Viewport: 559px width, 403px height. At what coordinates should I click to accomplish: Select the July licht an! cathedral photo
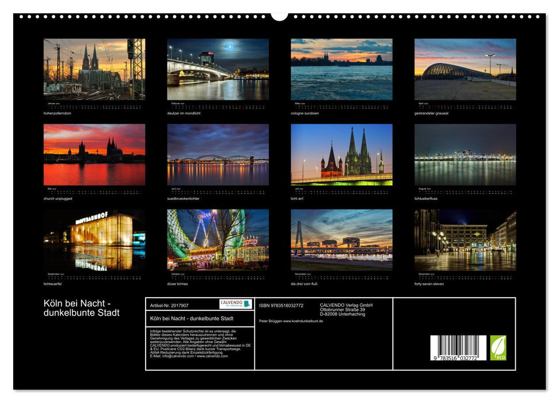(340, 154)
